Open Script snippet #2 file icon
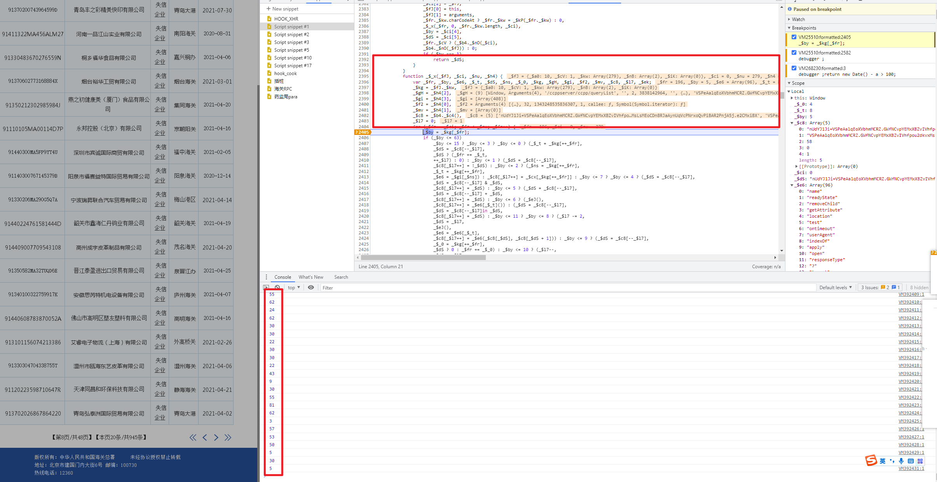Image resolution: width=937 pixels, height=482 pixels. [x=269, y=34]
